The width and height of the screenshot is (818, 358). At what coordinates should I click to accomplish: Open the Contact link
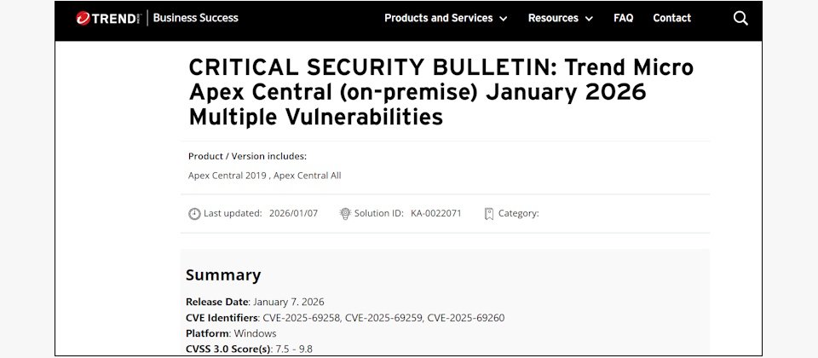click(671, 18)
